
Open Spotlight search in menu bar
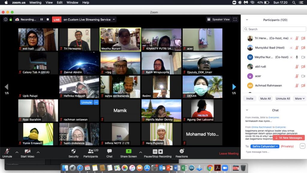294,2
